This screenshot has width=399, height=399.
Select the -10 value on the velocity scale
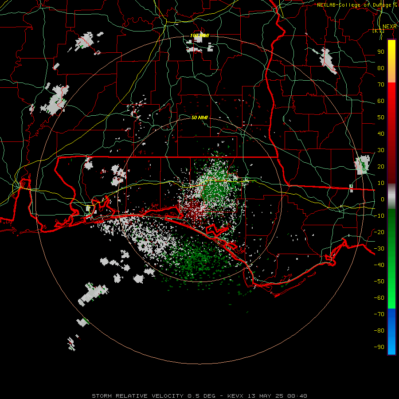pyautogui.click(x=379, y=216)
